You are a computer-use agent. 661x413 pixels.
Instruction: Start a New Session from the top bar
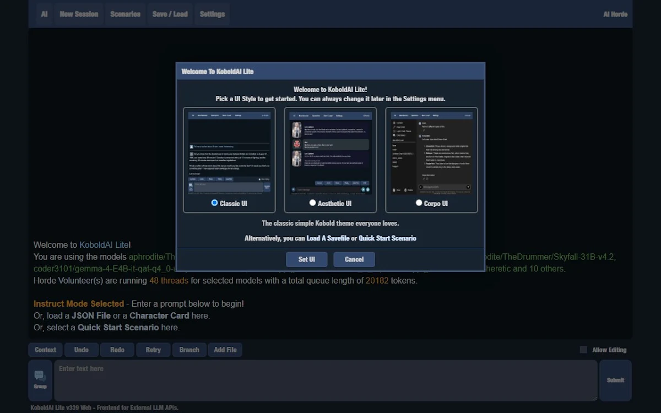[x=79, y=14]
